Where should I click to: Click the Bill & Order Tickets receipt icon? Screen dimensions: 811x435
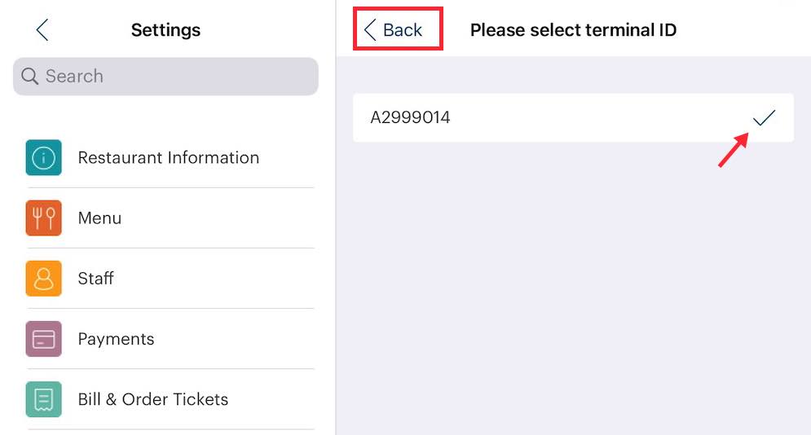click(x=44, y=399)
